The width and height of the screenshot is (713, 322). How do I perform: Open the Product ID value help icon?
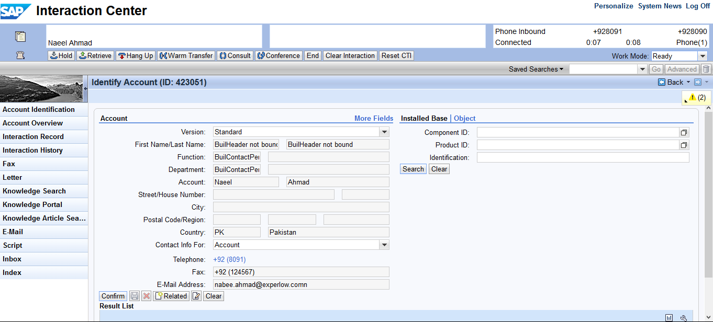pos(684,145)
